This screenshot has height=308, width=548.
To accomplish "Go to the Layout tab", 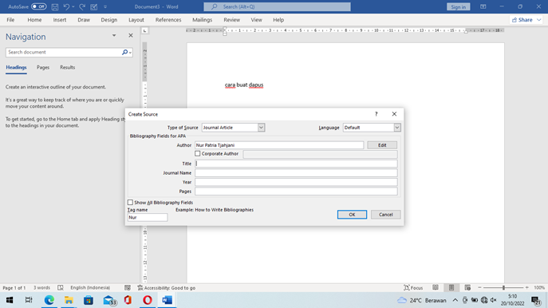I will [x=136, y=20].
